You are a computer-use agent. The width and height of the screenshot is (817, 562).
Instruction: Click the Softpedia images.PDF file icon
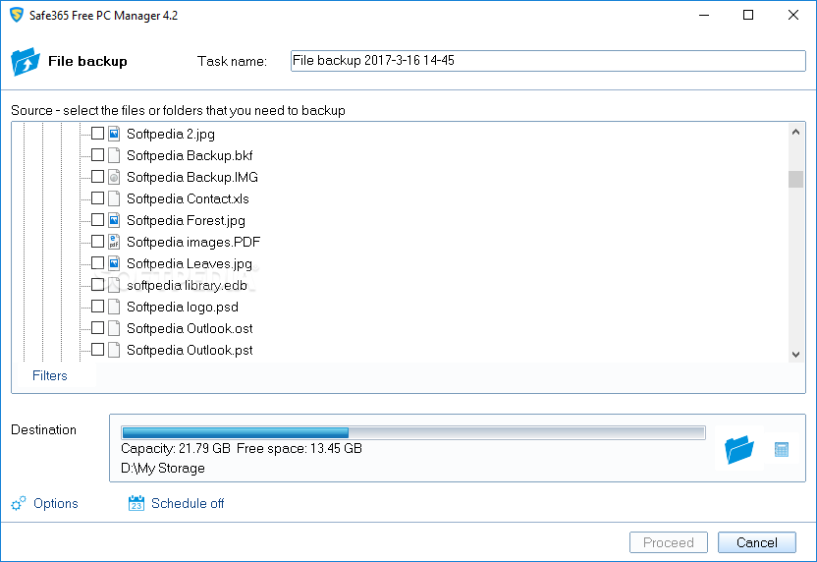pyautogui.click(x=114, y=242)
